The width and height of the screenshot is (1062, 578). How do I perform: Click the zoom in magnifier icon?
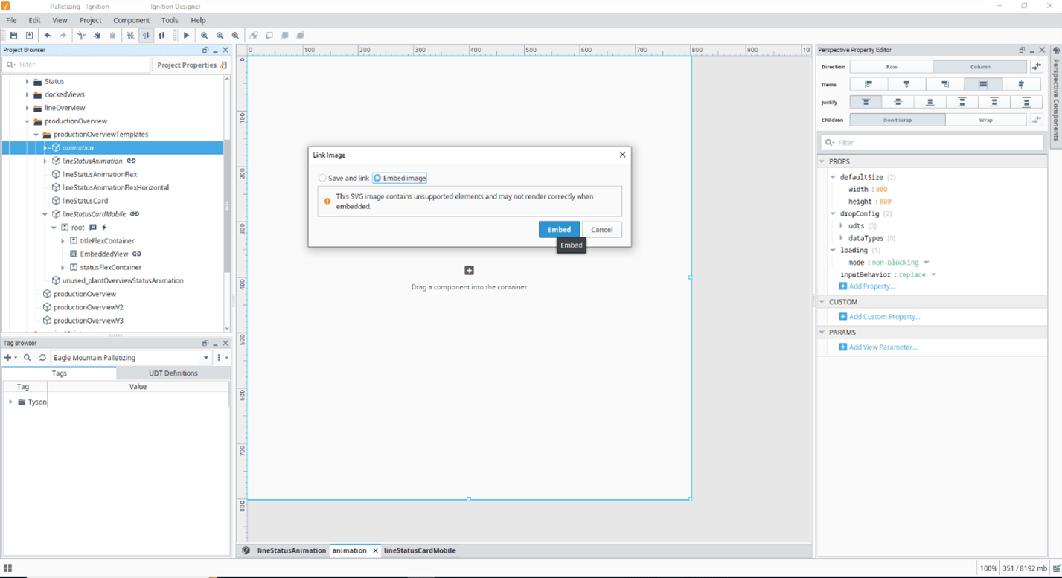point(205,35)
